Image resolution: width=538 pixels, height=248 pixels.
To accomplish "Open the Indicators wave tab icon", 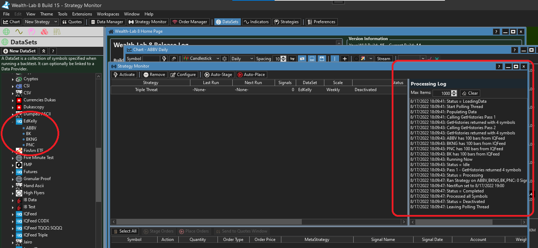I will click(x=19, y=32).
